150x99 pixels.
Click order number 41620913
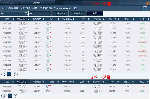click(x=7, y=24)
